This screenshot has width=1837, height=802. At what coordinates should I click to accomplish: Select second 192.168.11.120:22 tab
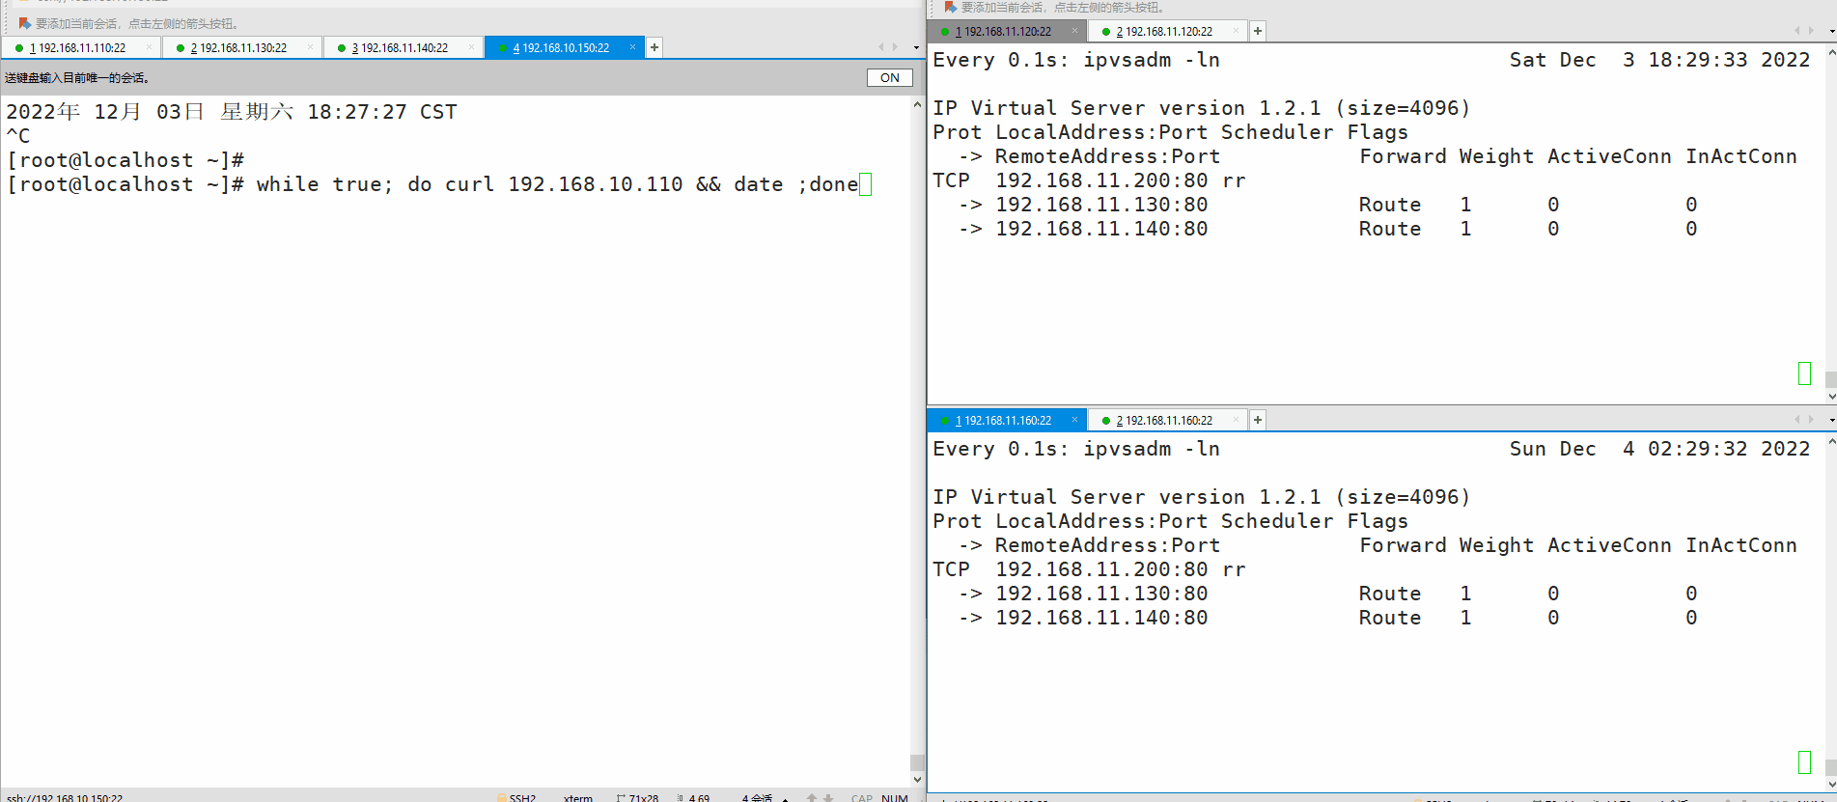point(1163,31)
